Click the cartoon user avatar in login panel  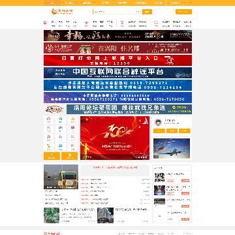point(158,122)
